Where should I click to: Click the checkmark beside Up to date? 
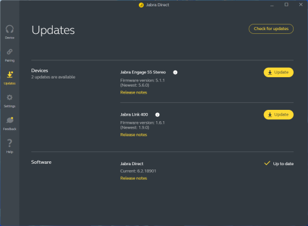tap(267, 163)
